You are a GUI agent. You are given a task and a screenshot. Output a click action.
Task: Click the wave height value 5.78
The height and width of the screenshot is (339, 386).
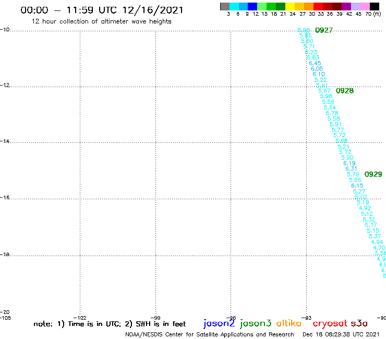pyautogui.click(x=332, y=113)
